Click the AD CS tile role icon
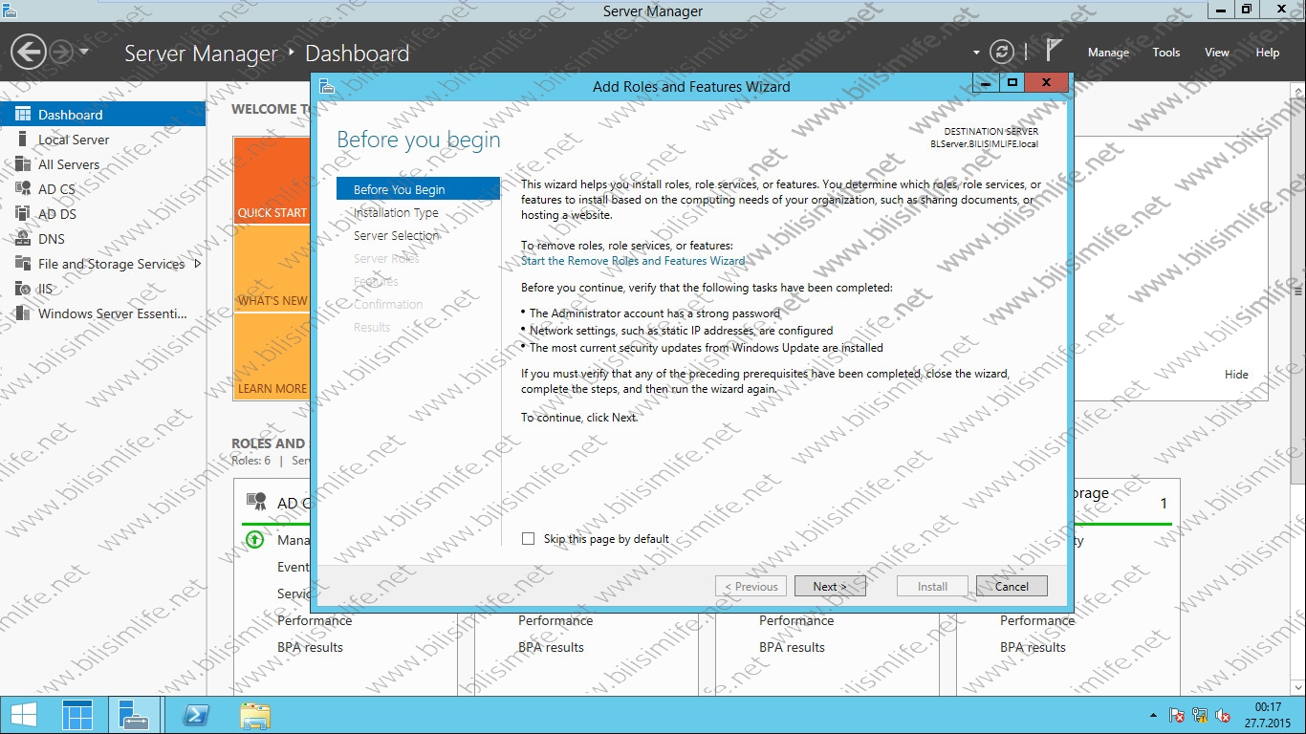1306x734 pixels. pos(256,502)
